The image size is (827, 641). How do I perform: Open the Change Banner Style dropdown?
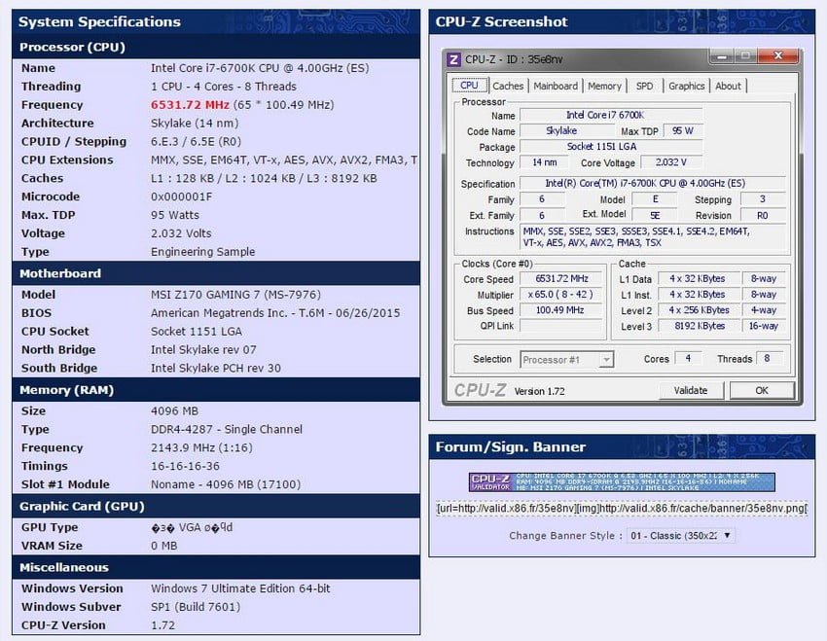(x=680, y=535)
